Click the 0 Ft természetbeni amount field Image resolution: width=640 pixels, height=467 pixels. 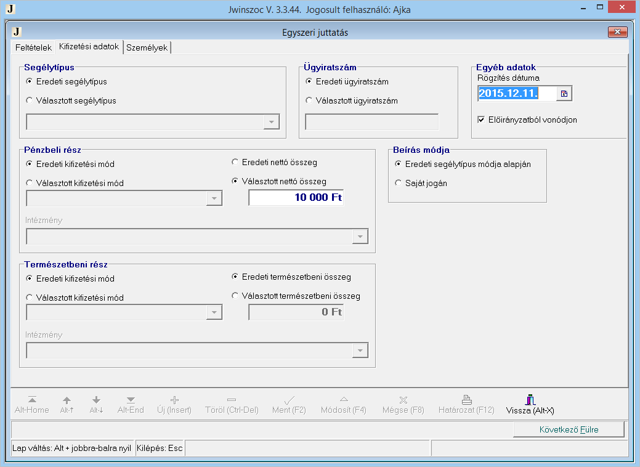click(296, 312)
